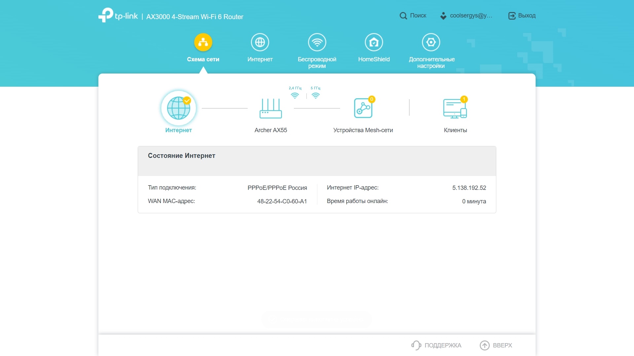Image resolution: width=634 pixels, height=356 pixels.
Task: Switch to Схема сети tab label
Action: pos(203,59)
